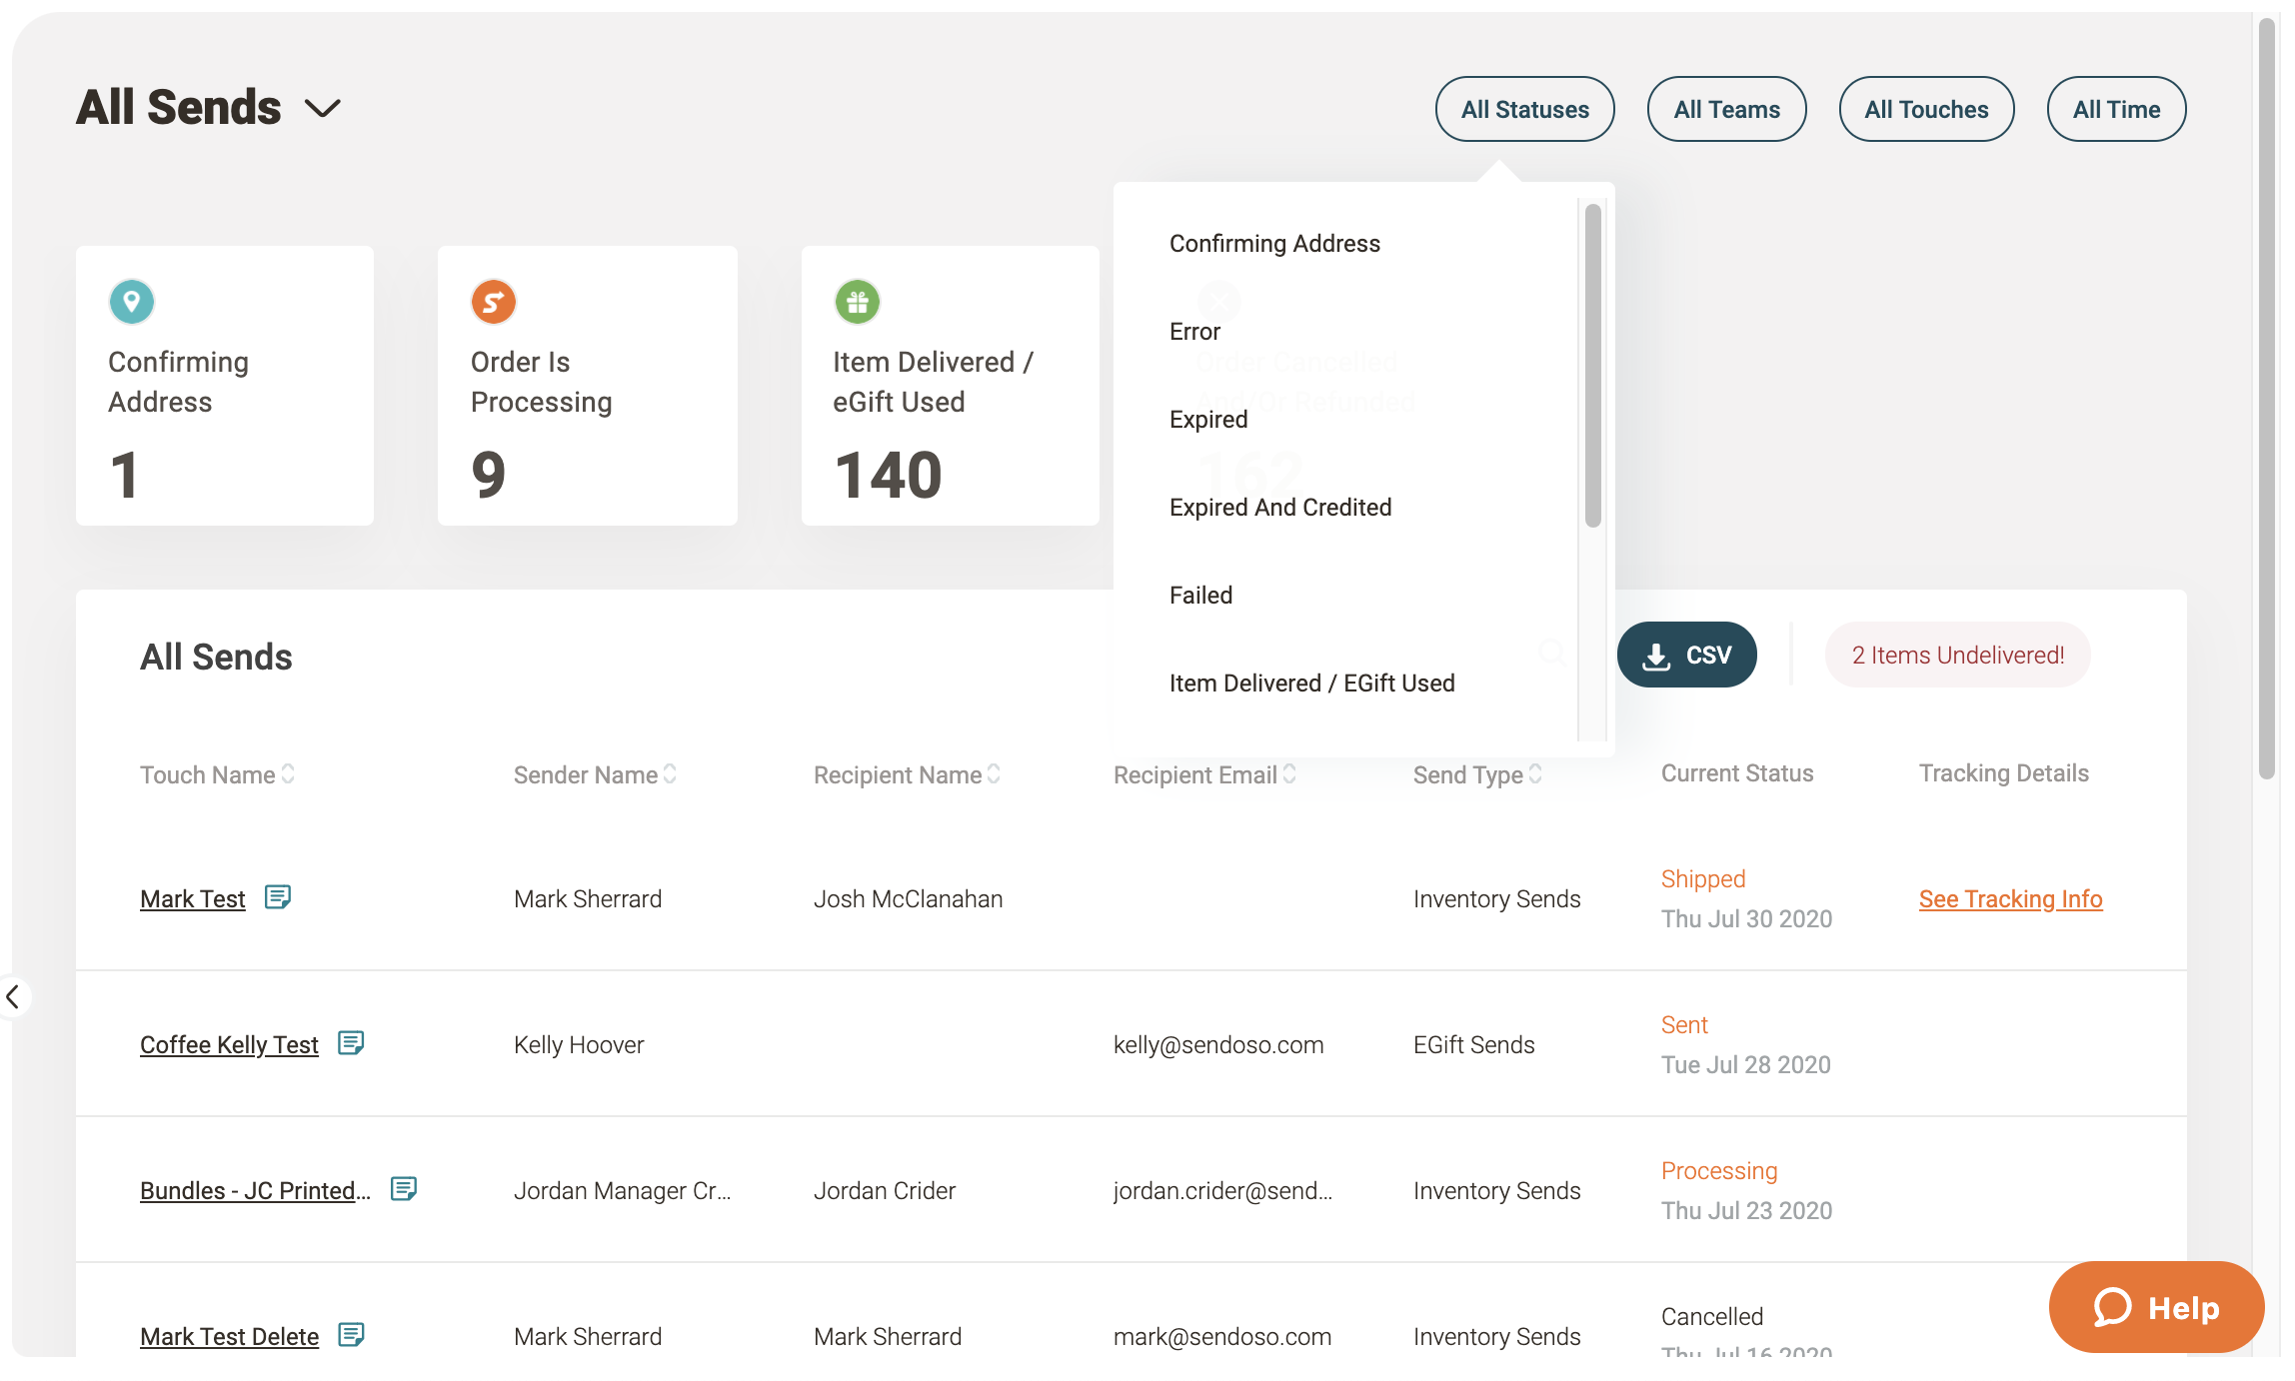Click the Confirming Address location pin icon

(132, 302)
